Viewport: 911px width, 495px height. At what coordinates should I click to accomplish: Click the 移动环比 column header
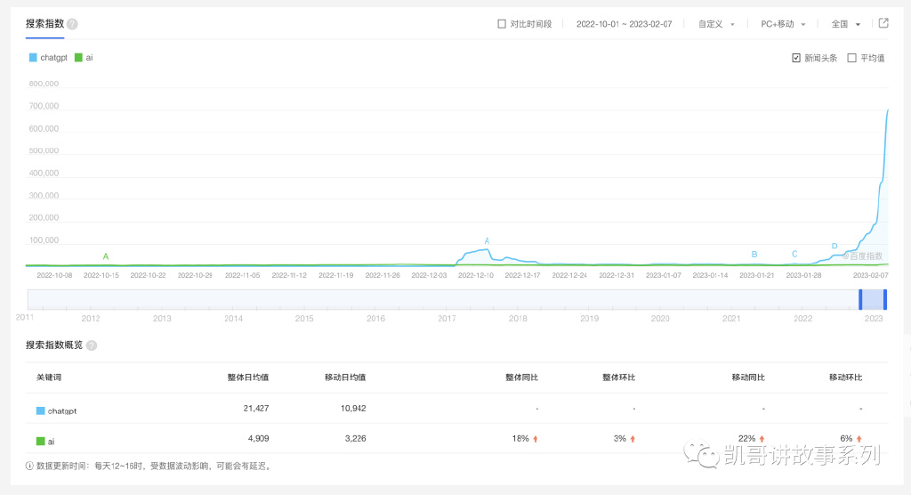click(845, 377)
